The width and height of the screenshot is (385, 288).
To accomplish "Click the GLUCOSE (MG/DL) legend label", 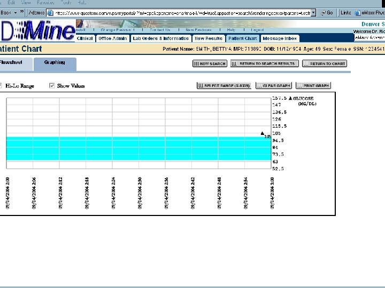I will pos(305,101).
